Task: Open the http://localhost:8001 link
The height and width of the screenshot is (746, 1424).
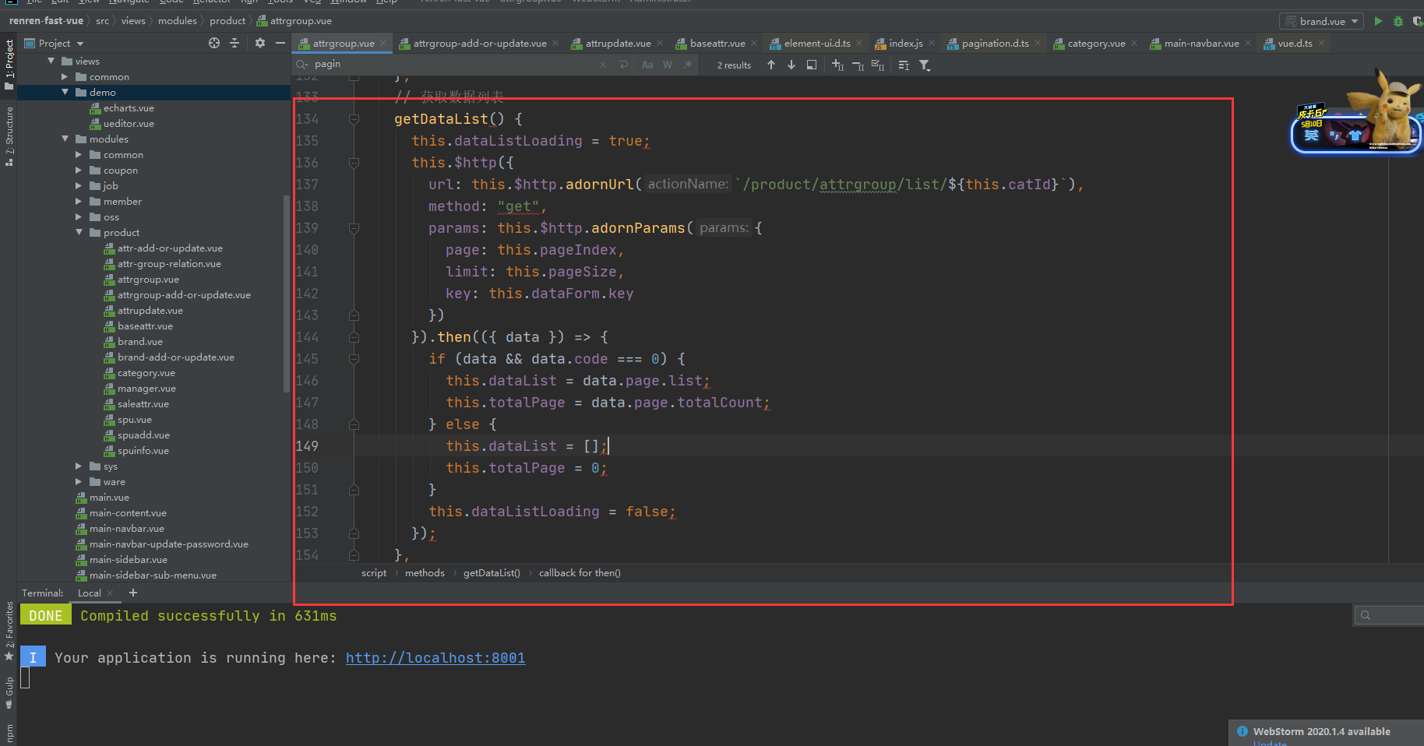Action: (x=435, y=658)
